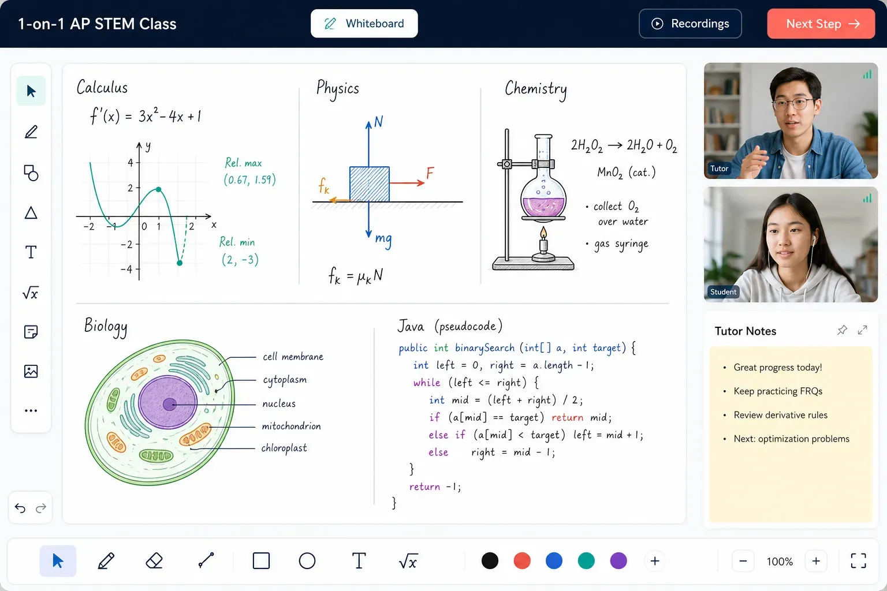This screenshot has height=591, width=887.
Task: Select the Student video thumbnail
Action: point(791,245)
